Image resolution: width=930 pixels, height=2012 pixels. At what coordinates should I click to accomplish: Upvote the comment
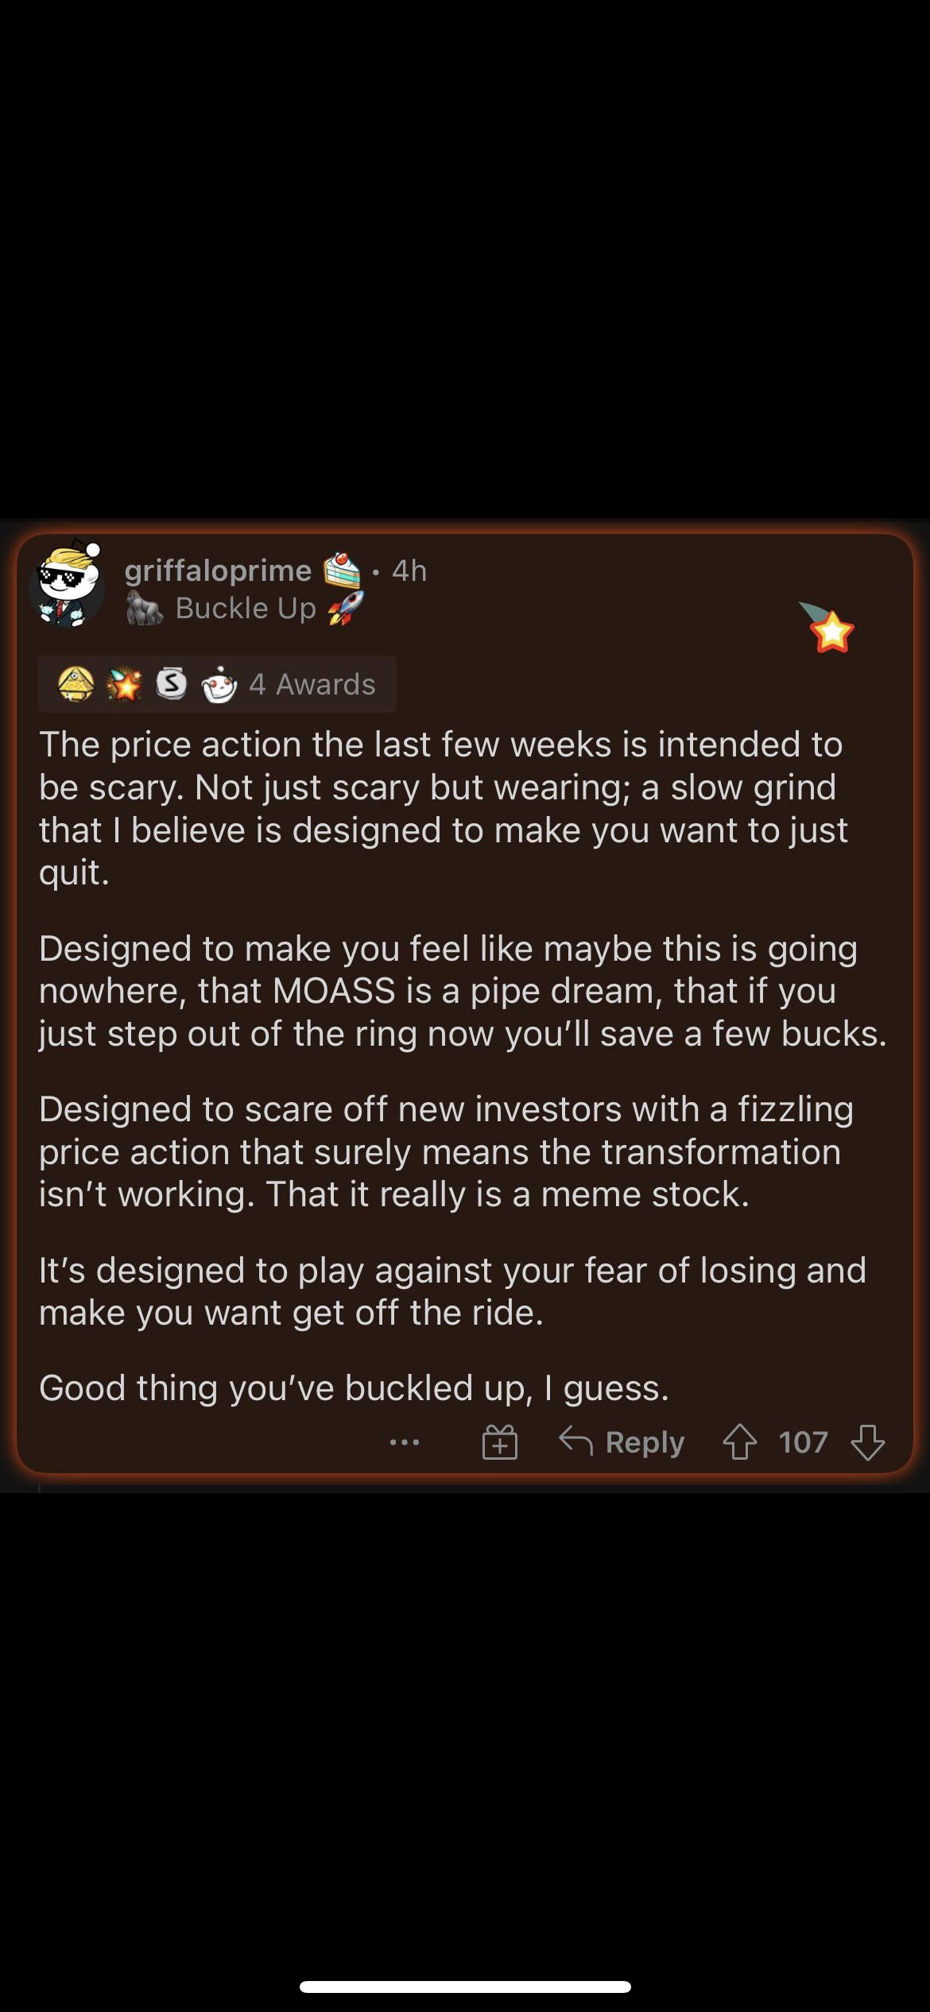click(739, 1441)
